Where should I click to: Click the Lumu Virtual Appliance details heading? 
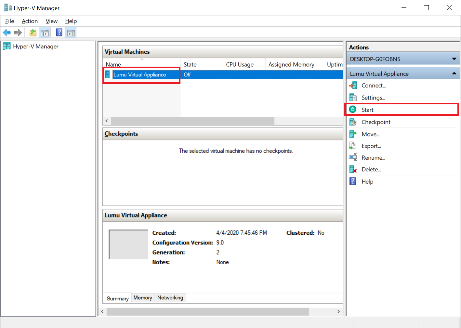pyautogui.click(x=136, y=215)
